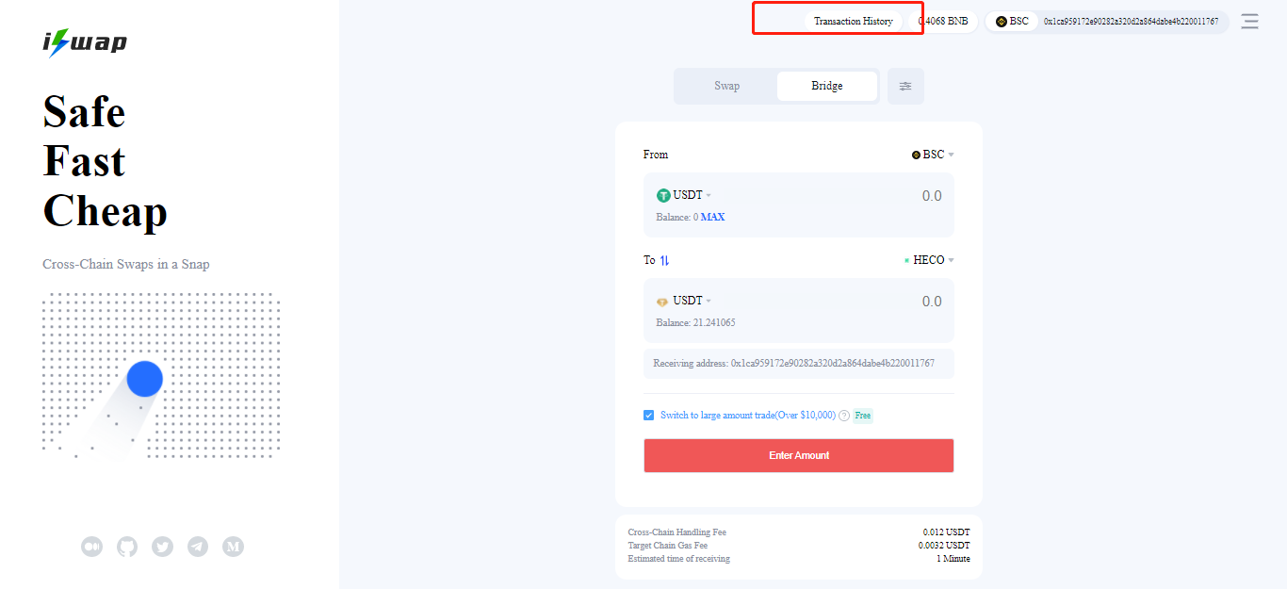Image resolution: width=1287 pixels, height=589 pixels.
Task: Open the Medium circle icon in the footer
Action: pyautogui.click(x=91, y=546)
